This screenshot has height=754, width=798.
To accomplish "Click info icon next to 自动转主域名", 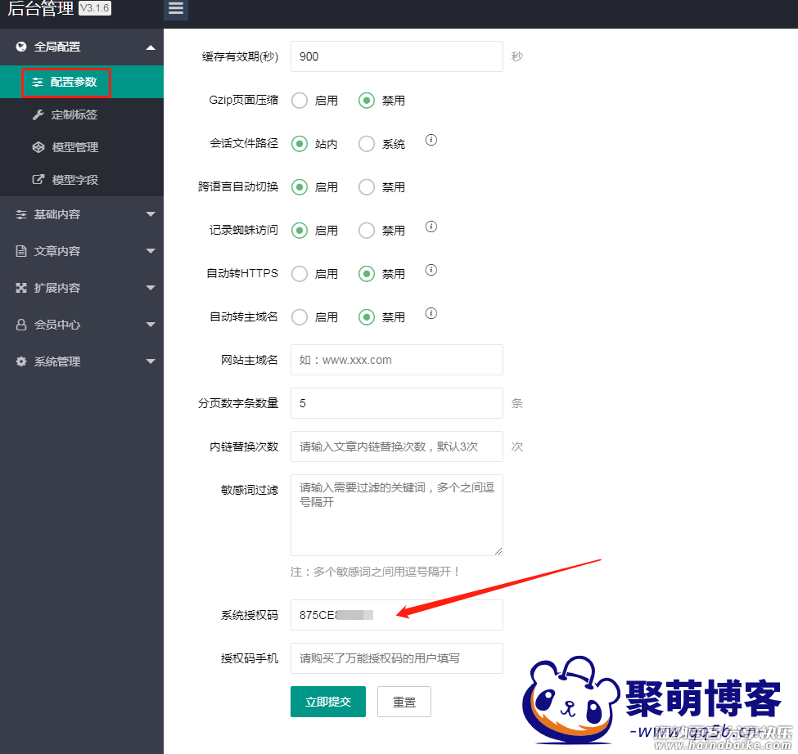I will coord(431,312).
